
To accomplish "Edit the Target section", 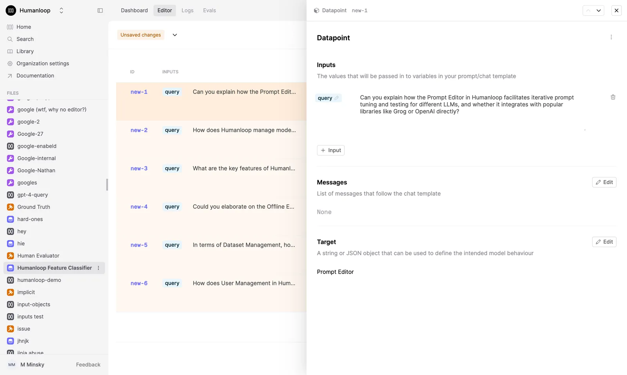I will tap(604, 242).
